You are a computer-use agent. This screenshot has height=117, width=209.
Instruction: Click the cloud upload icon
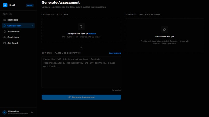81,27
